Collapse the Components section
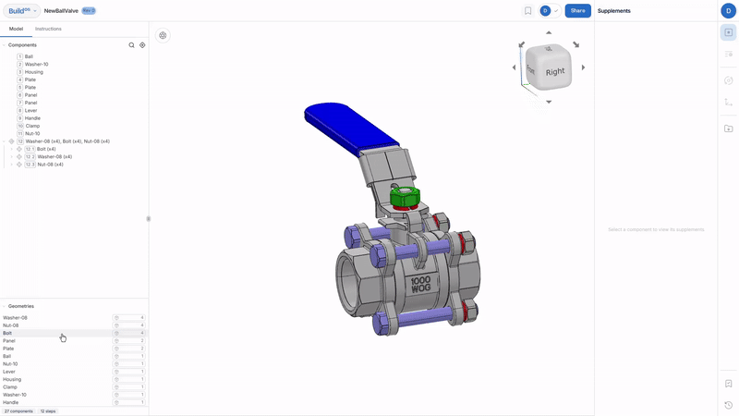The width and height of the screenshot is (739, 416). pyautogui.click(x=4, y=44)
